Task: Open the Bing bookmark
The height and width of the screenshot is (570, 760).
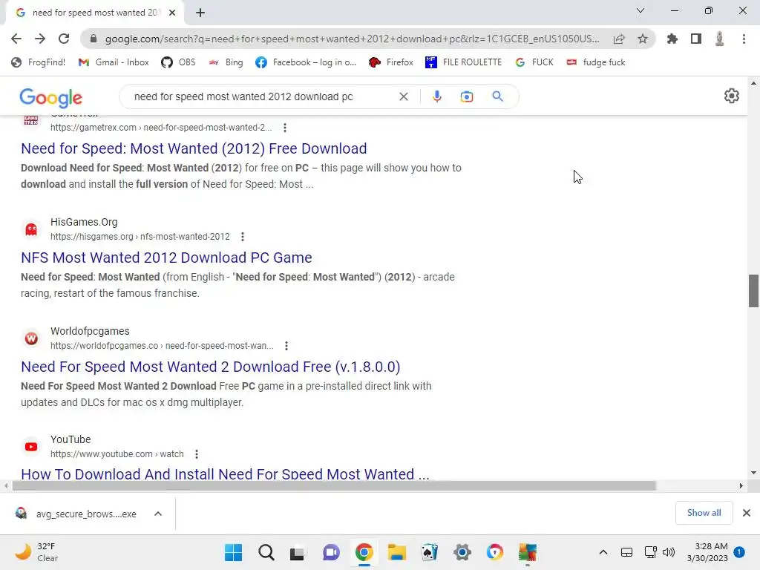Action: tap(226, 62)
